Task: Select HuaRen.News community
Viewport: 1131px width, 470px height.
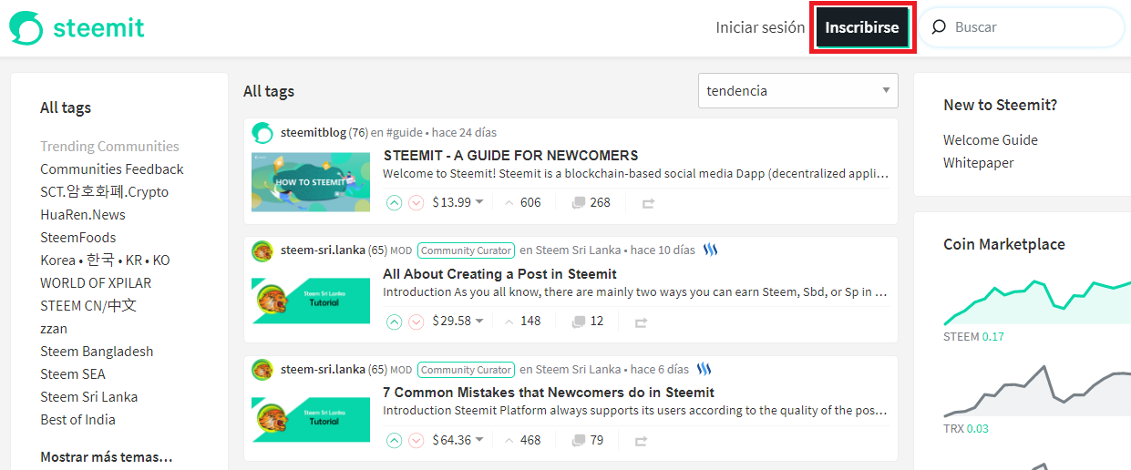Action: point(83,215)
